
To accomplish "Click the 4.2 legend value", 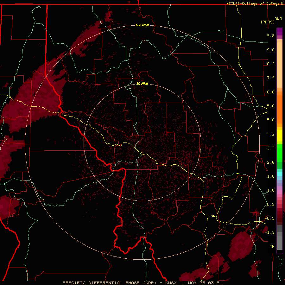I will [x=271, y=134].
